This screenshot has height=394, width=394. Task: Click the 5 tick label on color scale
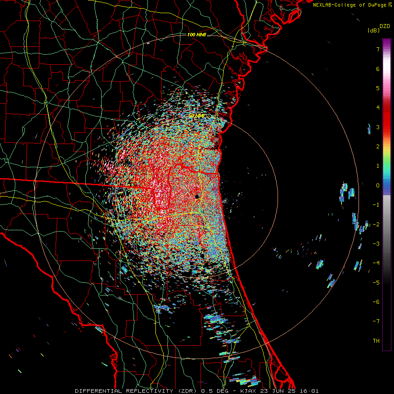click(x=378, y=88)
